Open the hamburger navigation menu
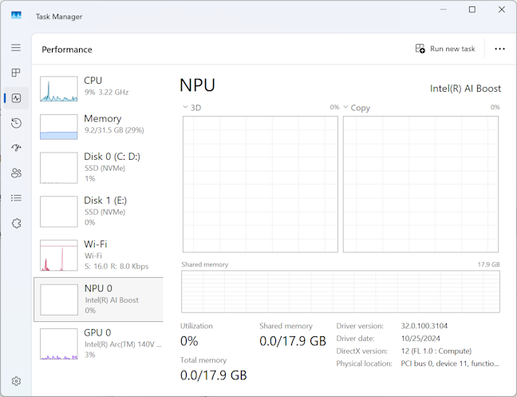The width and height of the screenshot is (517, 397). pos(16,47)
